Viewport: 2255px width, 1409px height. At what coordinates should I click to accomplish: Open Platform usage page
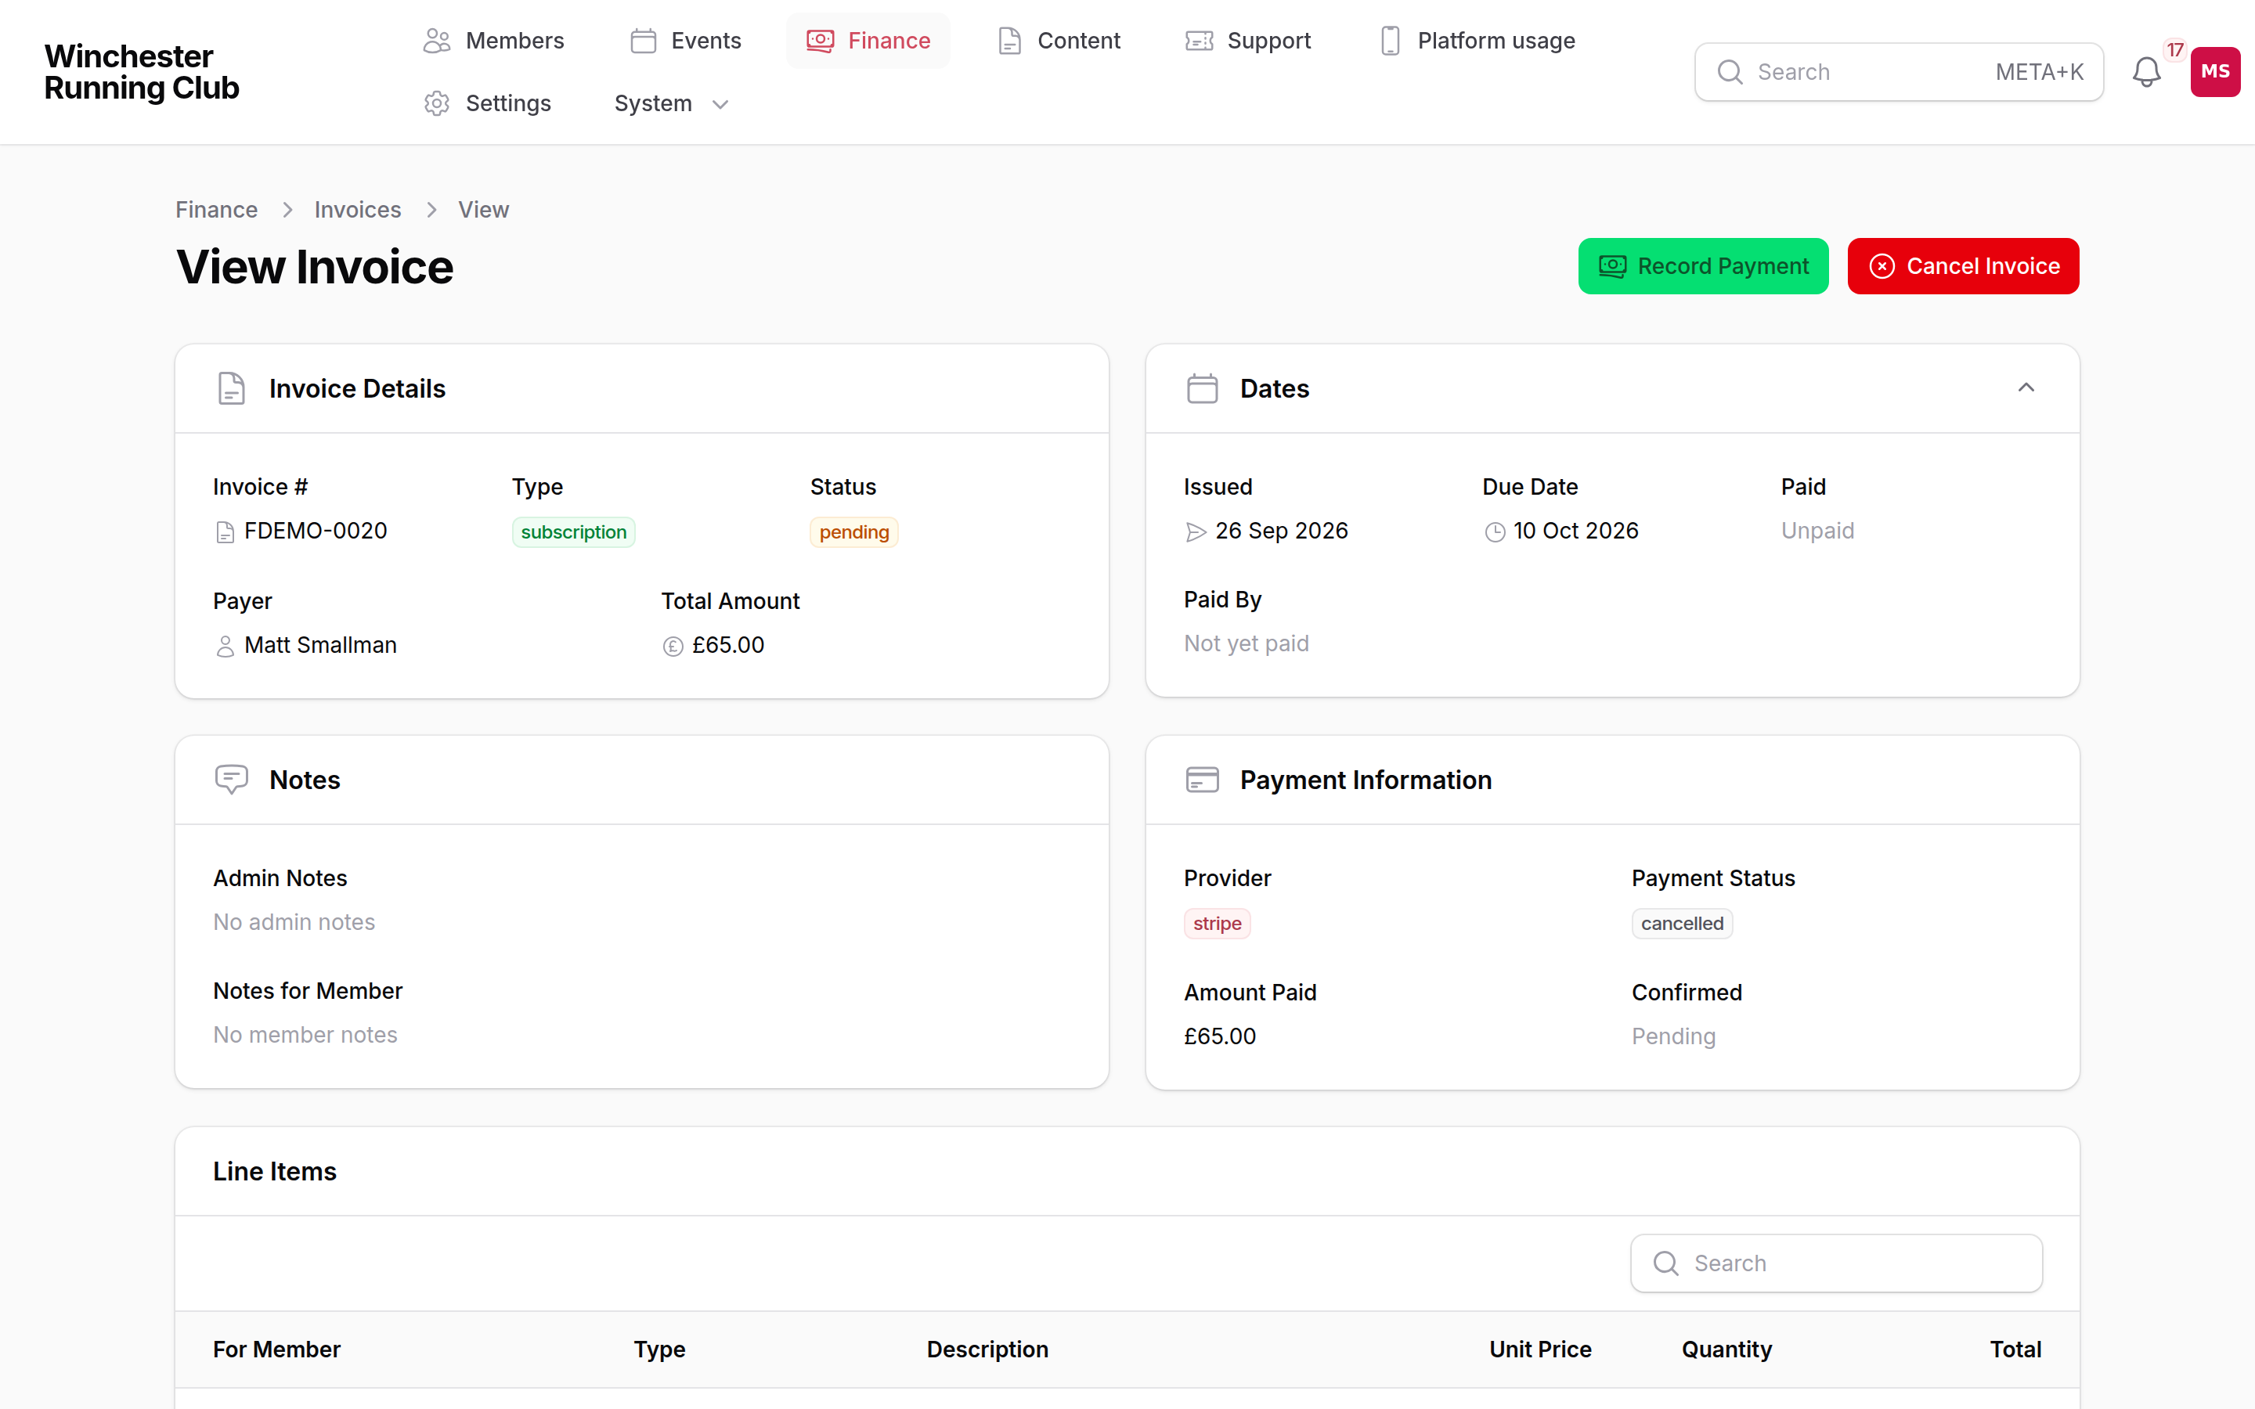coord(1477,41)
